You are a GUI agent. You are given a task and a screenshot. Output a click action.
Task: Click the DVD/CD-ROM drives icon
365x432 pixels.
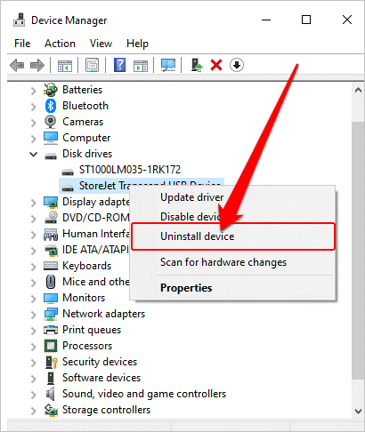[x=51, y=218]
